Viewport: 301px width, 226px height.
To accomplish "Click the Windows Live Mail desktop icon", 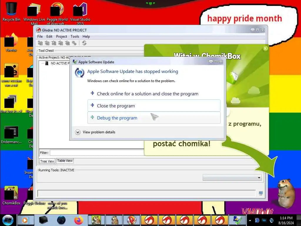I will (34, 14).
